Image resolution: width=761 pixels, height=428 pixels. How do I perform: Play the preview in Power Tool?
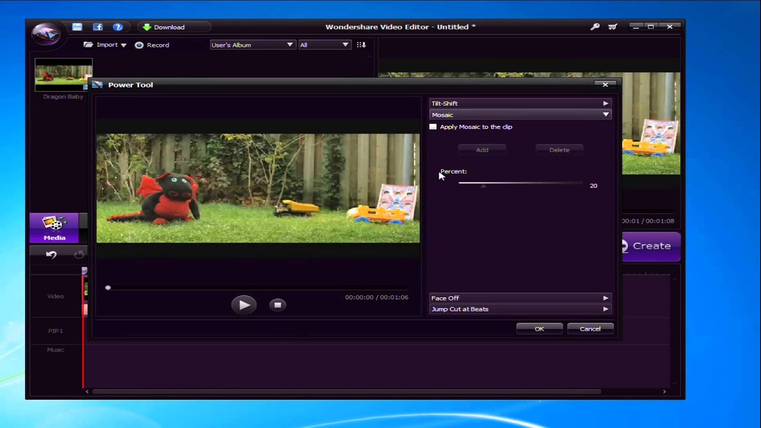244,305
